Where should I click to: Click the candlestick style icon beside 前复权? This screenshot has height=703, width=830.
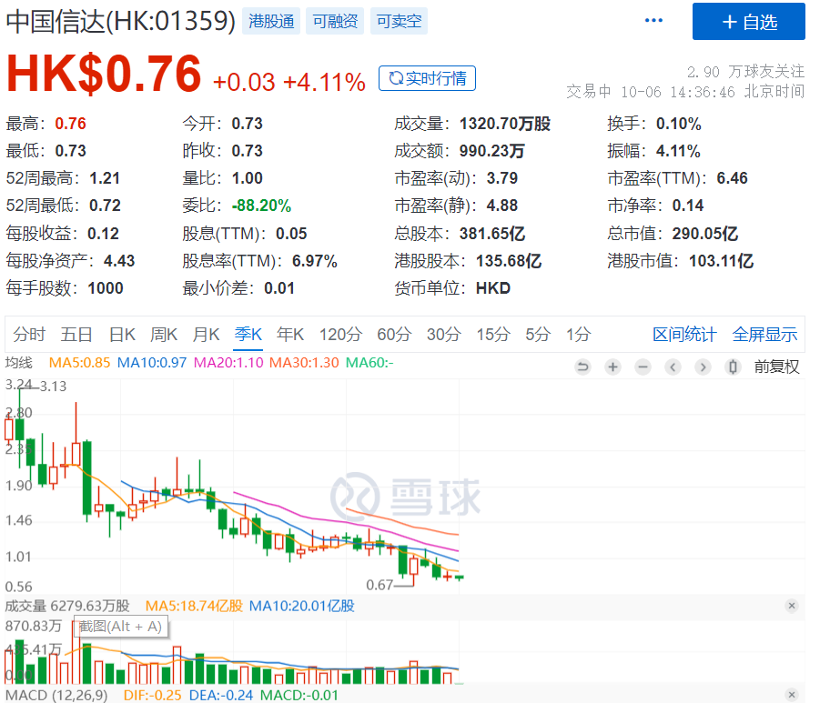[x=733, y=367]
